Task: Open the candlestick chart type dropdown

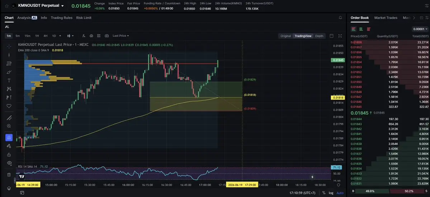Action: pos(71,36)
